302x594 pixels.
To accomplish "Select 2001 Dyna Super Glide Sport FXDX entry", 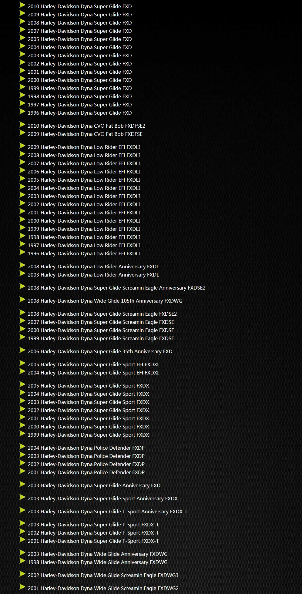I will pos(89,418).
